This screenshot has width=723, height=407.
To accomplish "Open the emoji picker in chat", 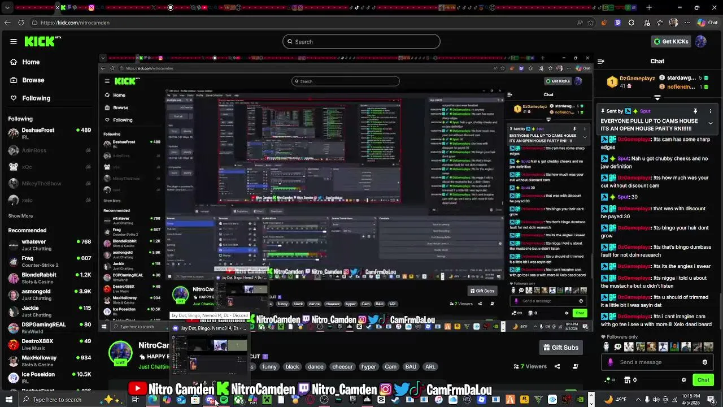I will coord(705,362).
